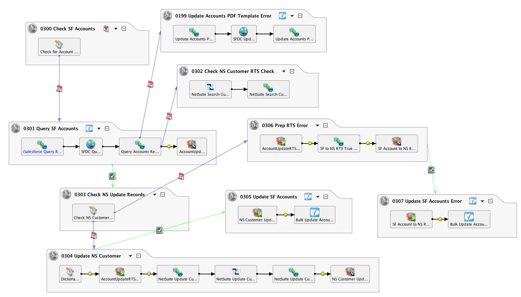Select the Dictiona... activity in 0304
521x297 pixels.
click(x=70, y=274)
